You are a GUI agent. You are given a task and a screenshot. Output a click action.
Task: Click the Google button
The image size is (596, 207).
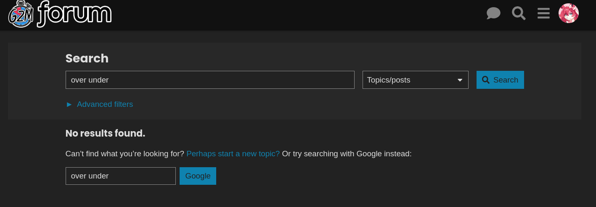[198, 176]
